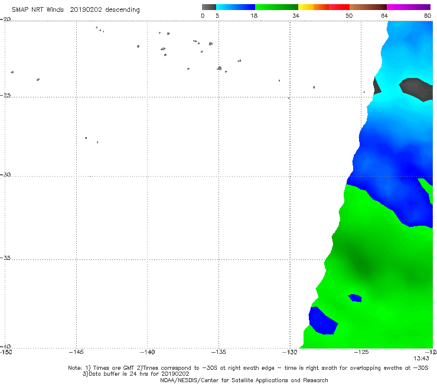Screen dimensions: 437x384
Task: Click the longitude label '-140' on the bottom axis
Action: pyautogui.click(x=147, y=352)
